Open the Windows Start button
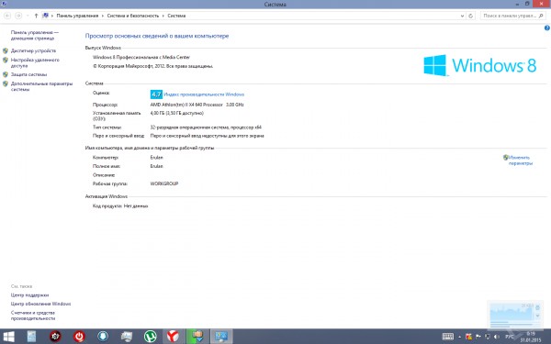This screenshot has height=344, width=551. pos(9,337)
